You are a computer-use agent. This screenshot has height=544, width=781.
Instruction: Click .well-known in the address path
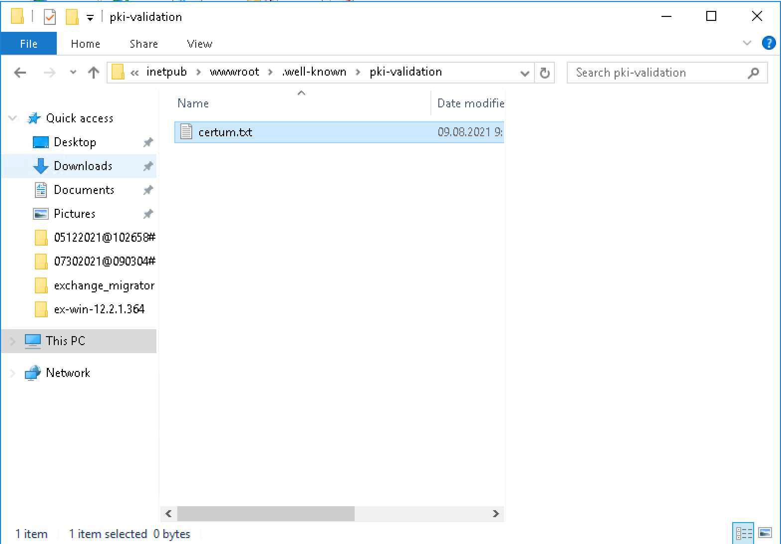[x=314, y=72]
